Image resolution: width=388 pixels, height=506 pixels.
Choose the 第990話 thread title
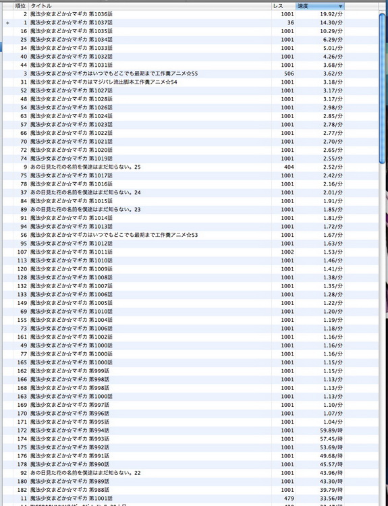click(70, 464)
